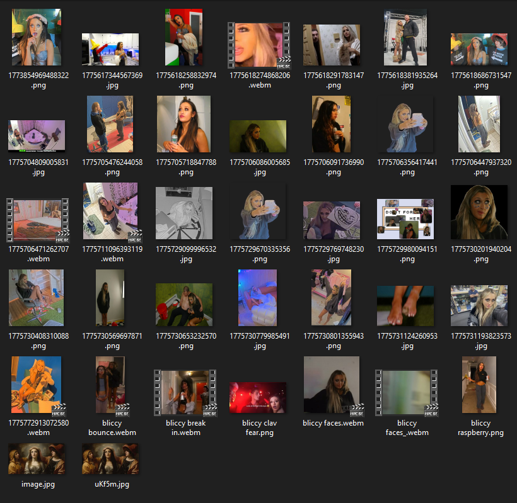Click the file name 1775706471262707.webm
Screen dimensions: 517x503
tap(38, 254)
